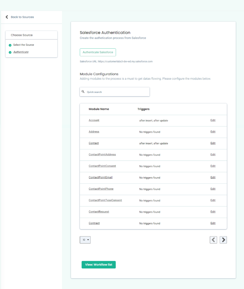Click the Salesforce URL text

click(116, 62)
